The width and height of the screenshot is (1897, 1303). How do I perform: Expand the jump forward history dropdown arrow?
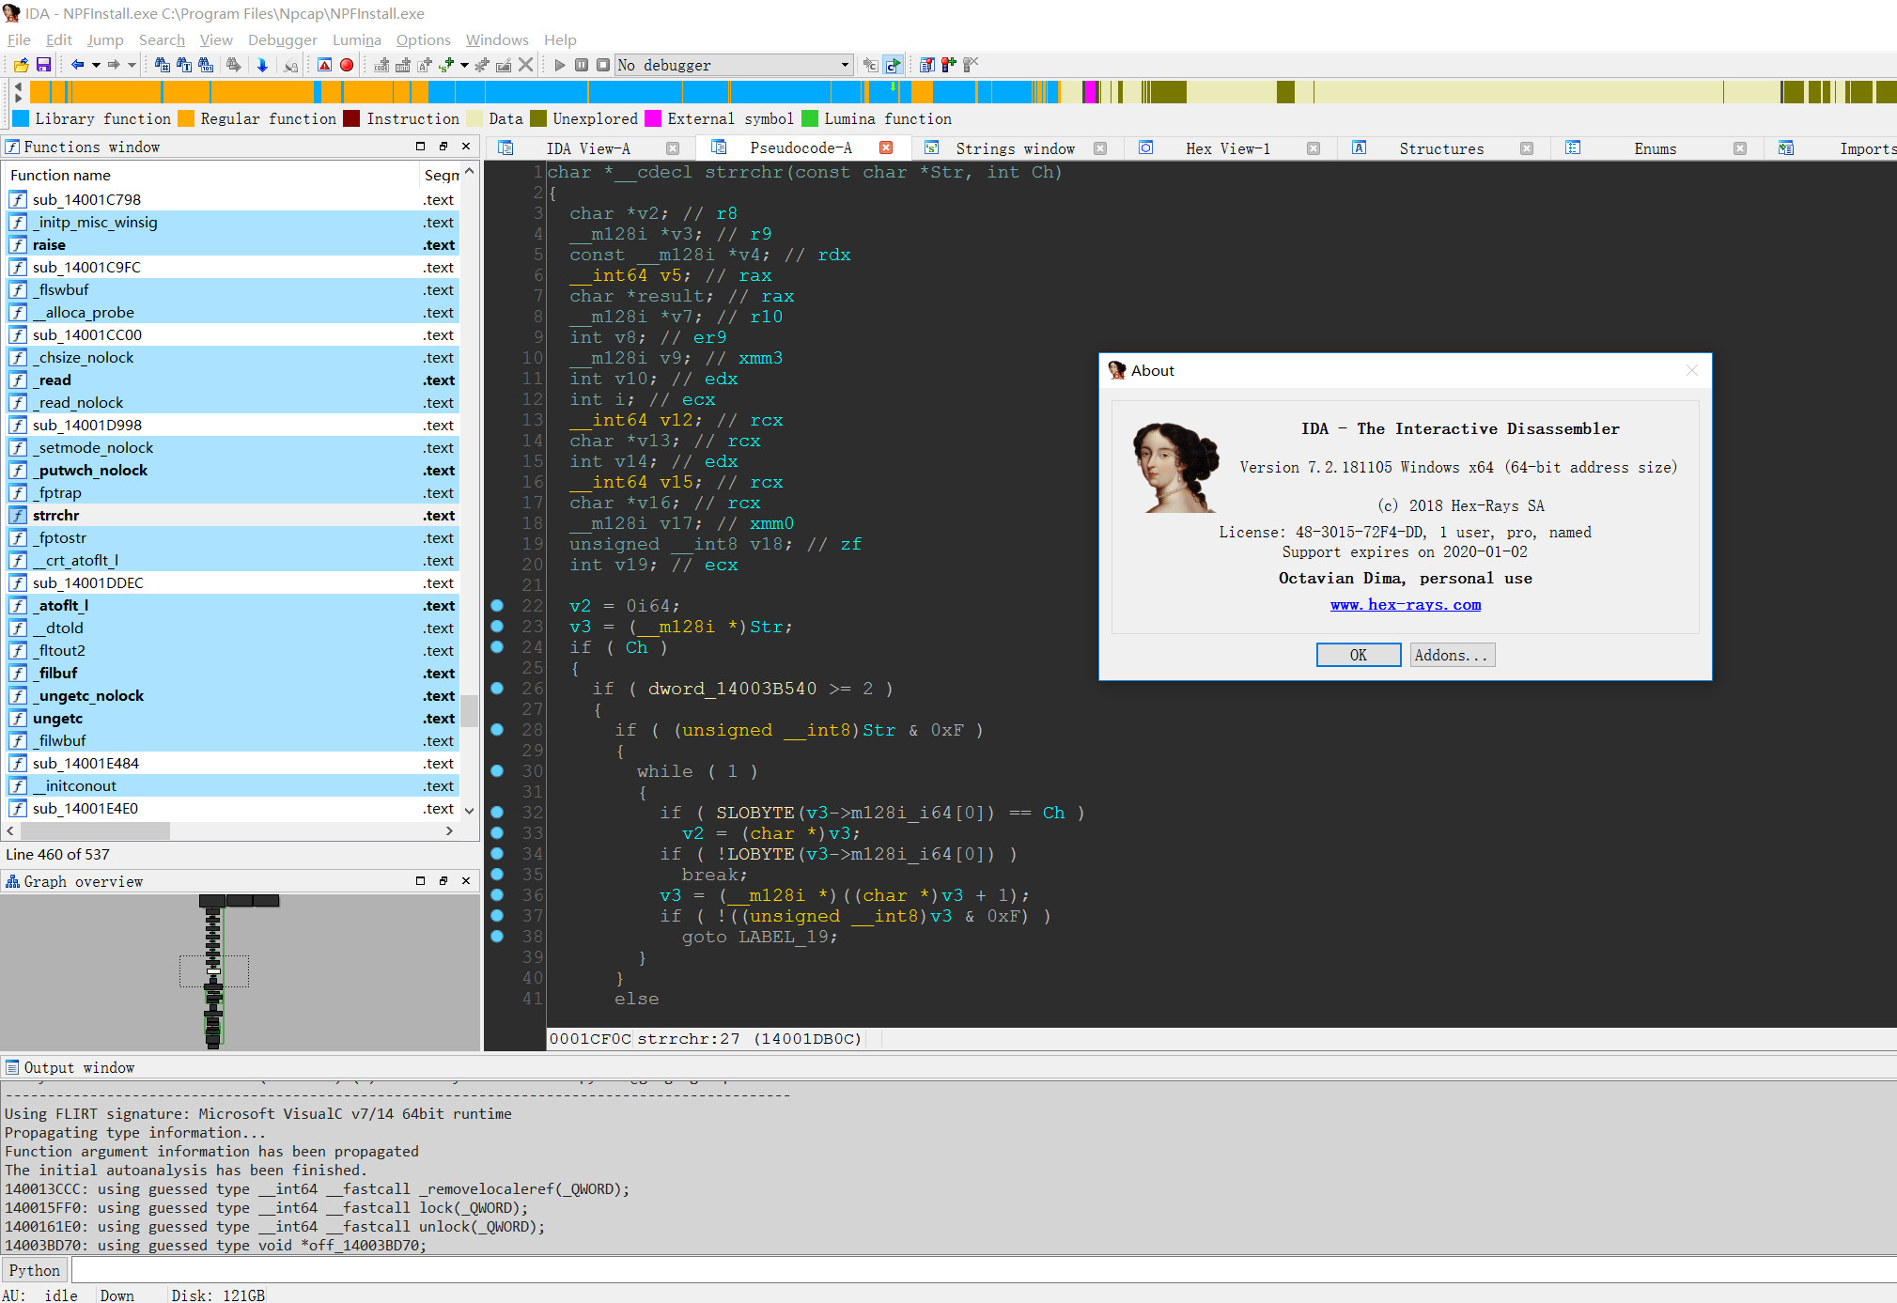pos(132,65)
